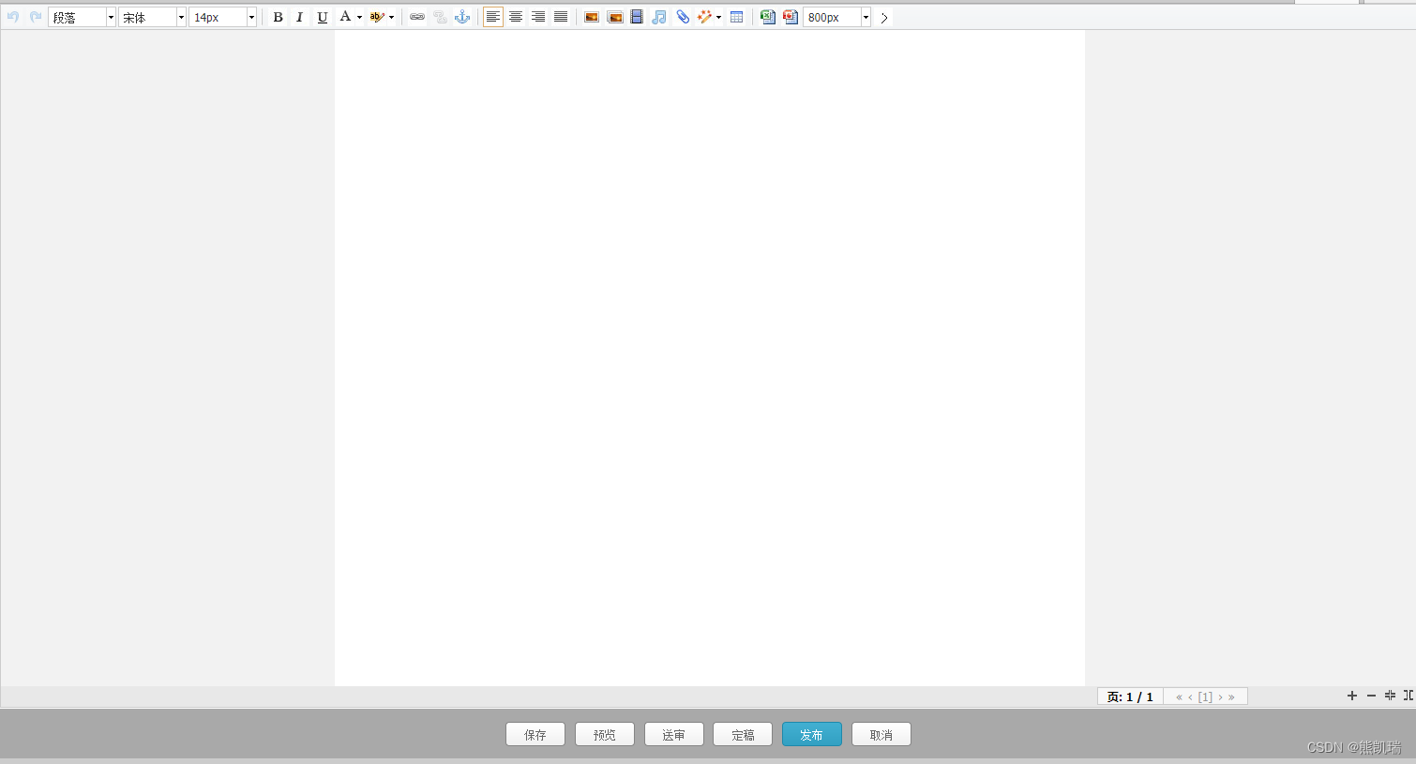Viewport: 1416px width, 764px height.
Task: Click the blue 发布 publish button
Action: point(812,734)
